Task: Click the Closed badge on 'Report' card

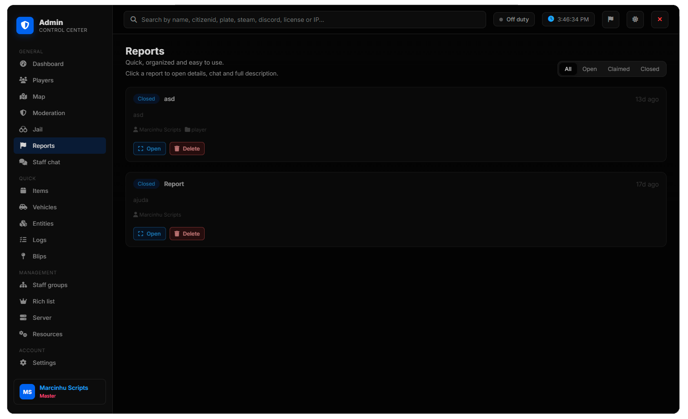Action: [146, 184]
